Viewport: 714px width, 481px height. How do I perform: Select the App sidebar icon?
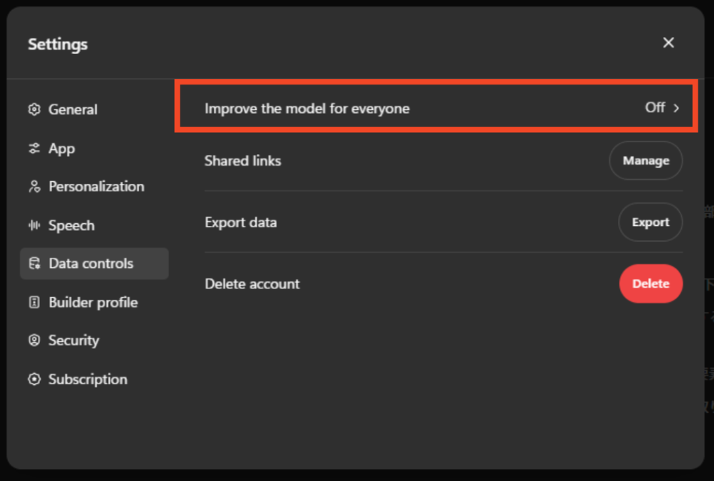(33, 148)
